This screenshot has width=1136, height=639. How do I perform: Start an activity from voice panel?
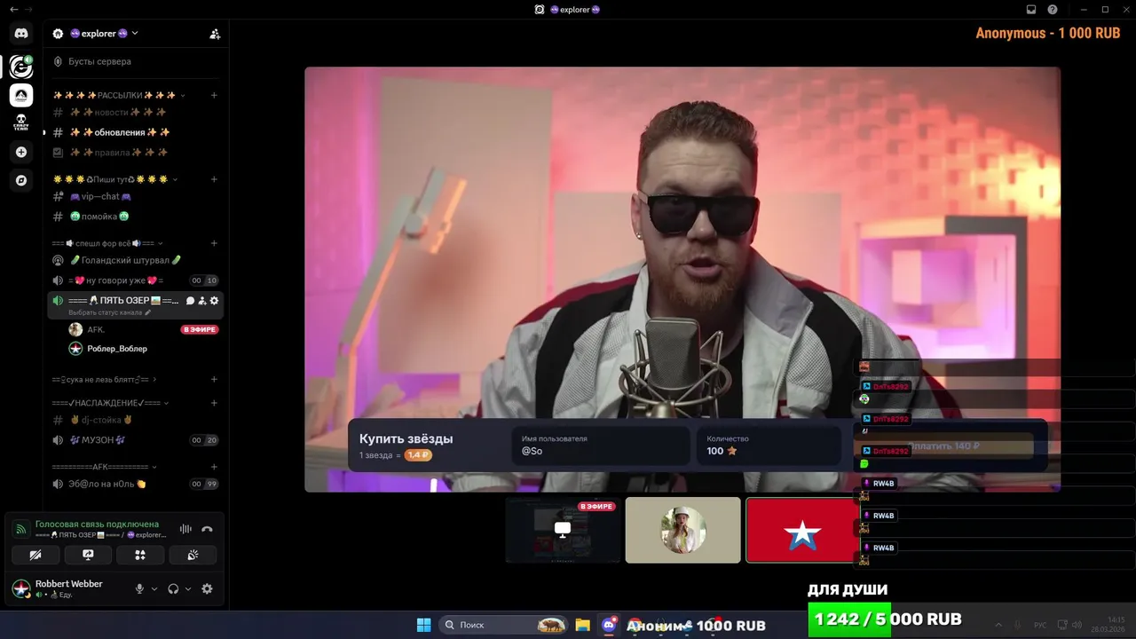click(x=140, y=555)
